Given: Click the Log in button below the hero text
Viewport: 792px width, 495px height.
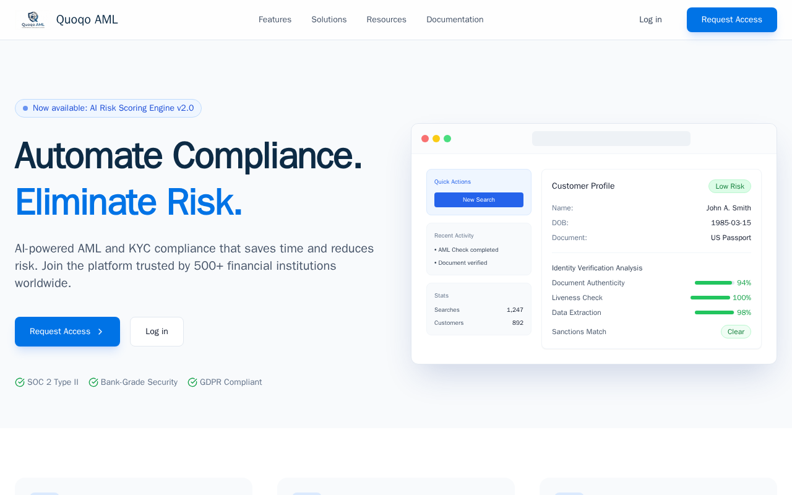Looking at the screenshot, I should click(157, 332).
